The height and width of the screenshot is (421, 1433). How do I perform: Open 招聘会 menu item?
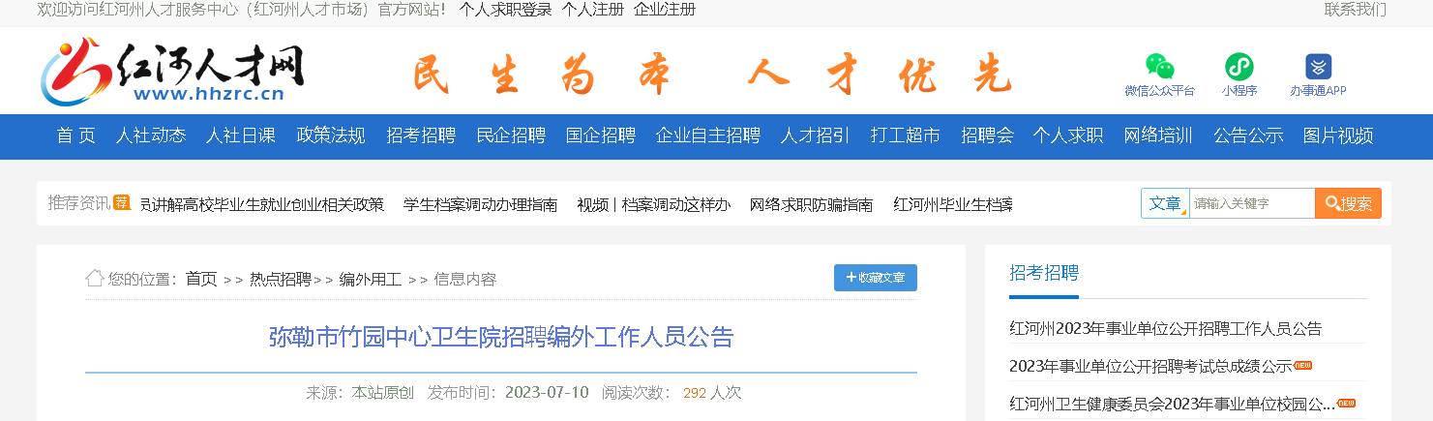click(x=987, y=135)
